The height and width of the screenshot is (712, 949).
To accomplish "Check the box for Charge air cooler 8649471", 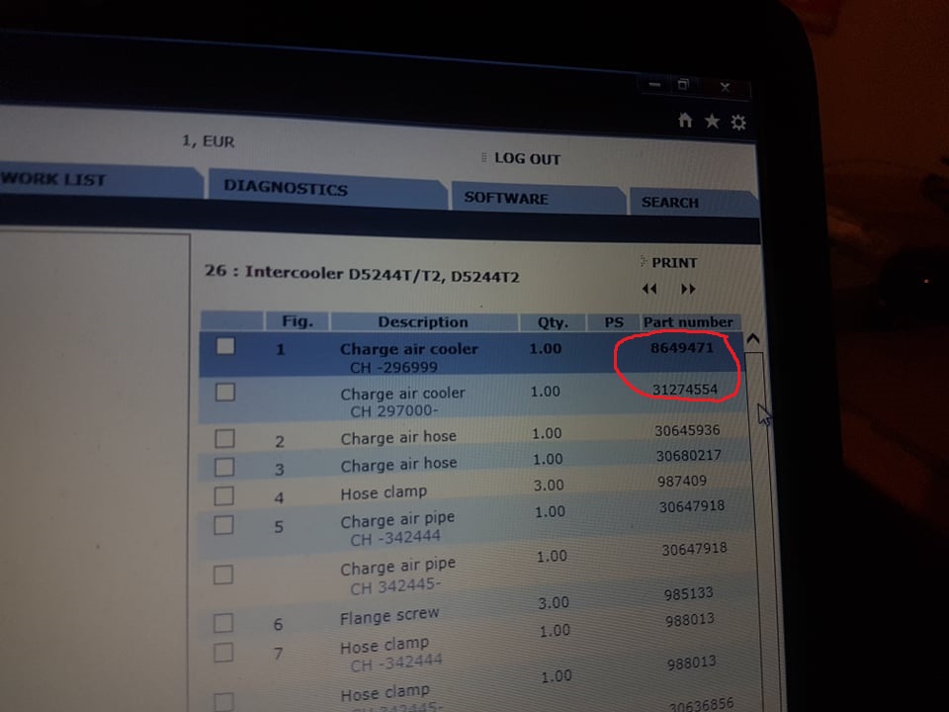I will 226,346.
